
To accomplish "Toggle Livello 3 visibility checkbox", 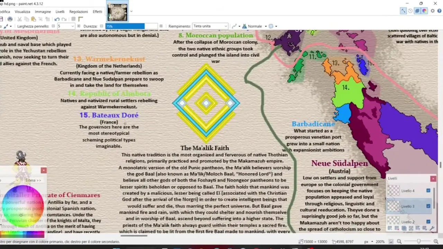I will pyautogui.click(x=428, y=206).
